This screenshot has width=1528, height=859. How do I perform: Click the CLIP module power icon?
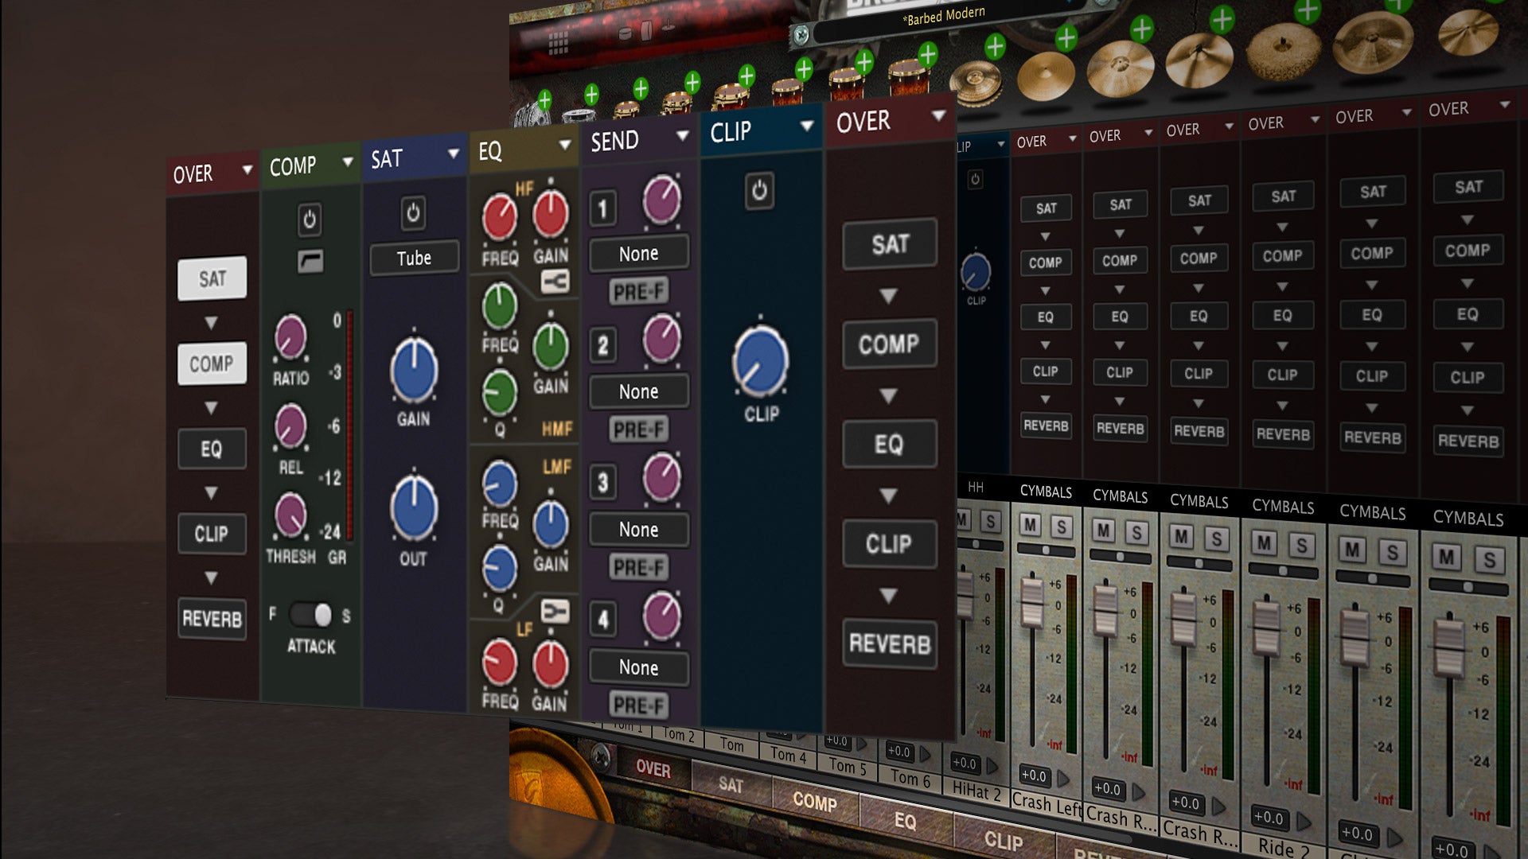(759, 191)
